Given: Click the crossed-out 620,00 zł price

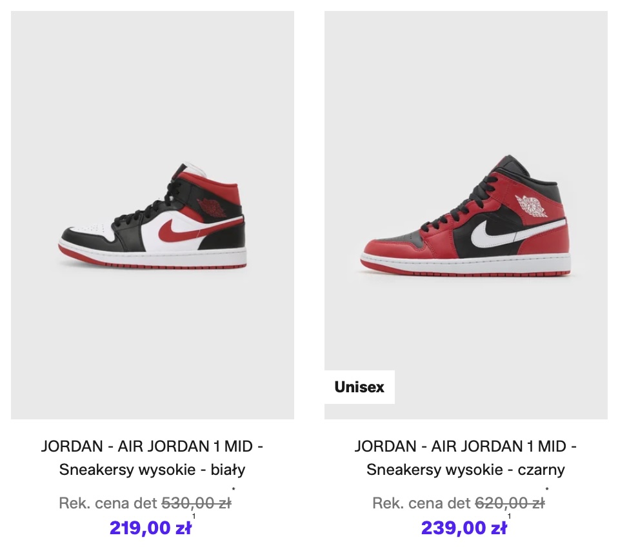Looking at the screenshot, I should (x=510, y=503).
